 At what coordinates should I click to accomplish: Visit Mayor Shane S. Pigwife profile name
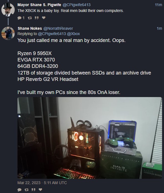click(x=39, y=5)
